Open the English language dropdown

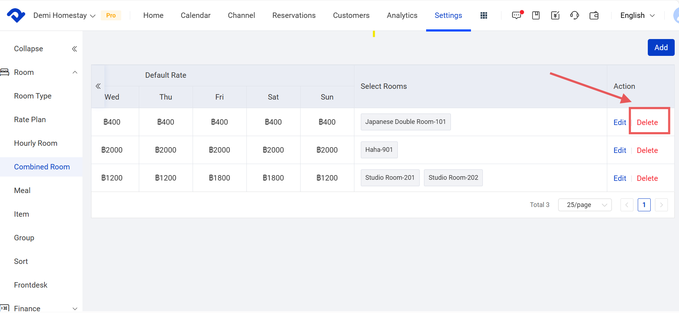point(637,15)
